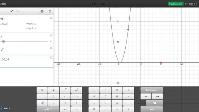Tap the a to the b exponent key
This screenshot has height=112, width=199.
(x=76, y=90)
